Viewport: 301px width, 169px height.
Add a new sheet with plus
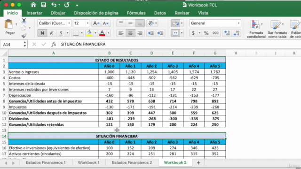[x=198, y=163]
